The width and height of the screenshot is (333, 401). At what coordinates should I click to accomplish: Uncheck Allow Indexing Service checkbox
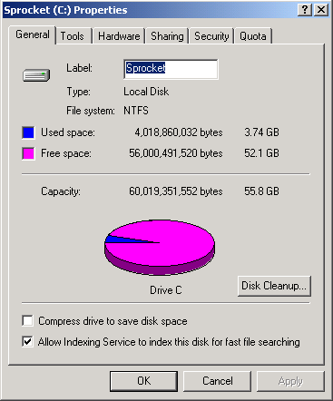tap(27, 342)
